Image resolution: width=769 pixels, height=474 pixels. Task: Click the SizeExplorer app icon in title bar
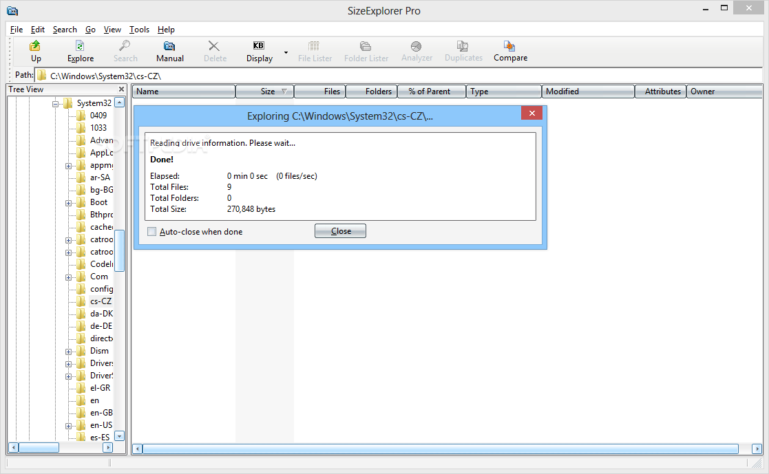tap(12, 10)
